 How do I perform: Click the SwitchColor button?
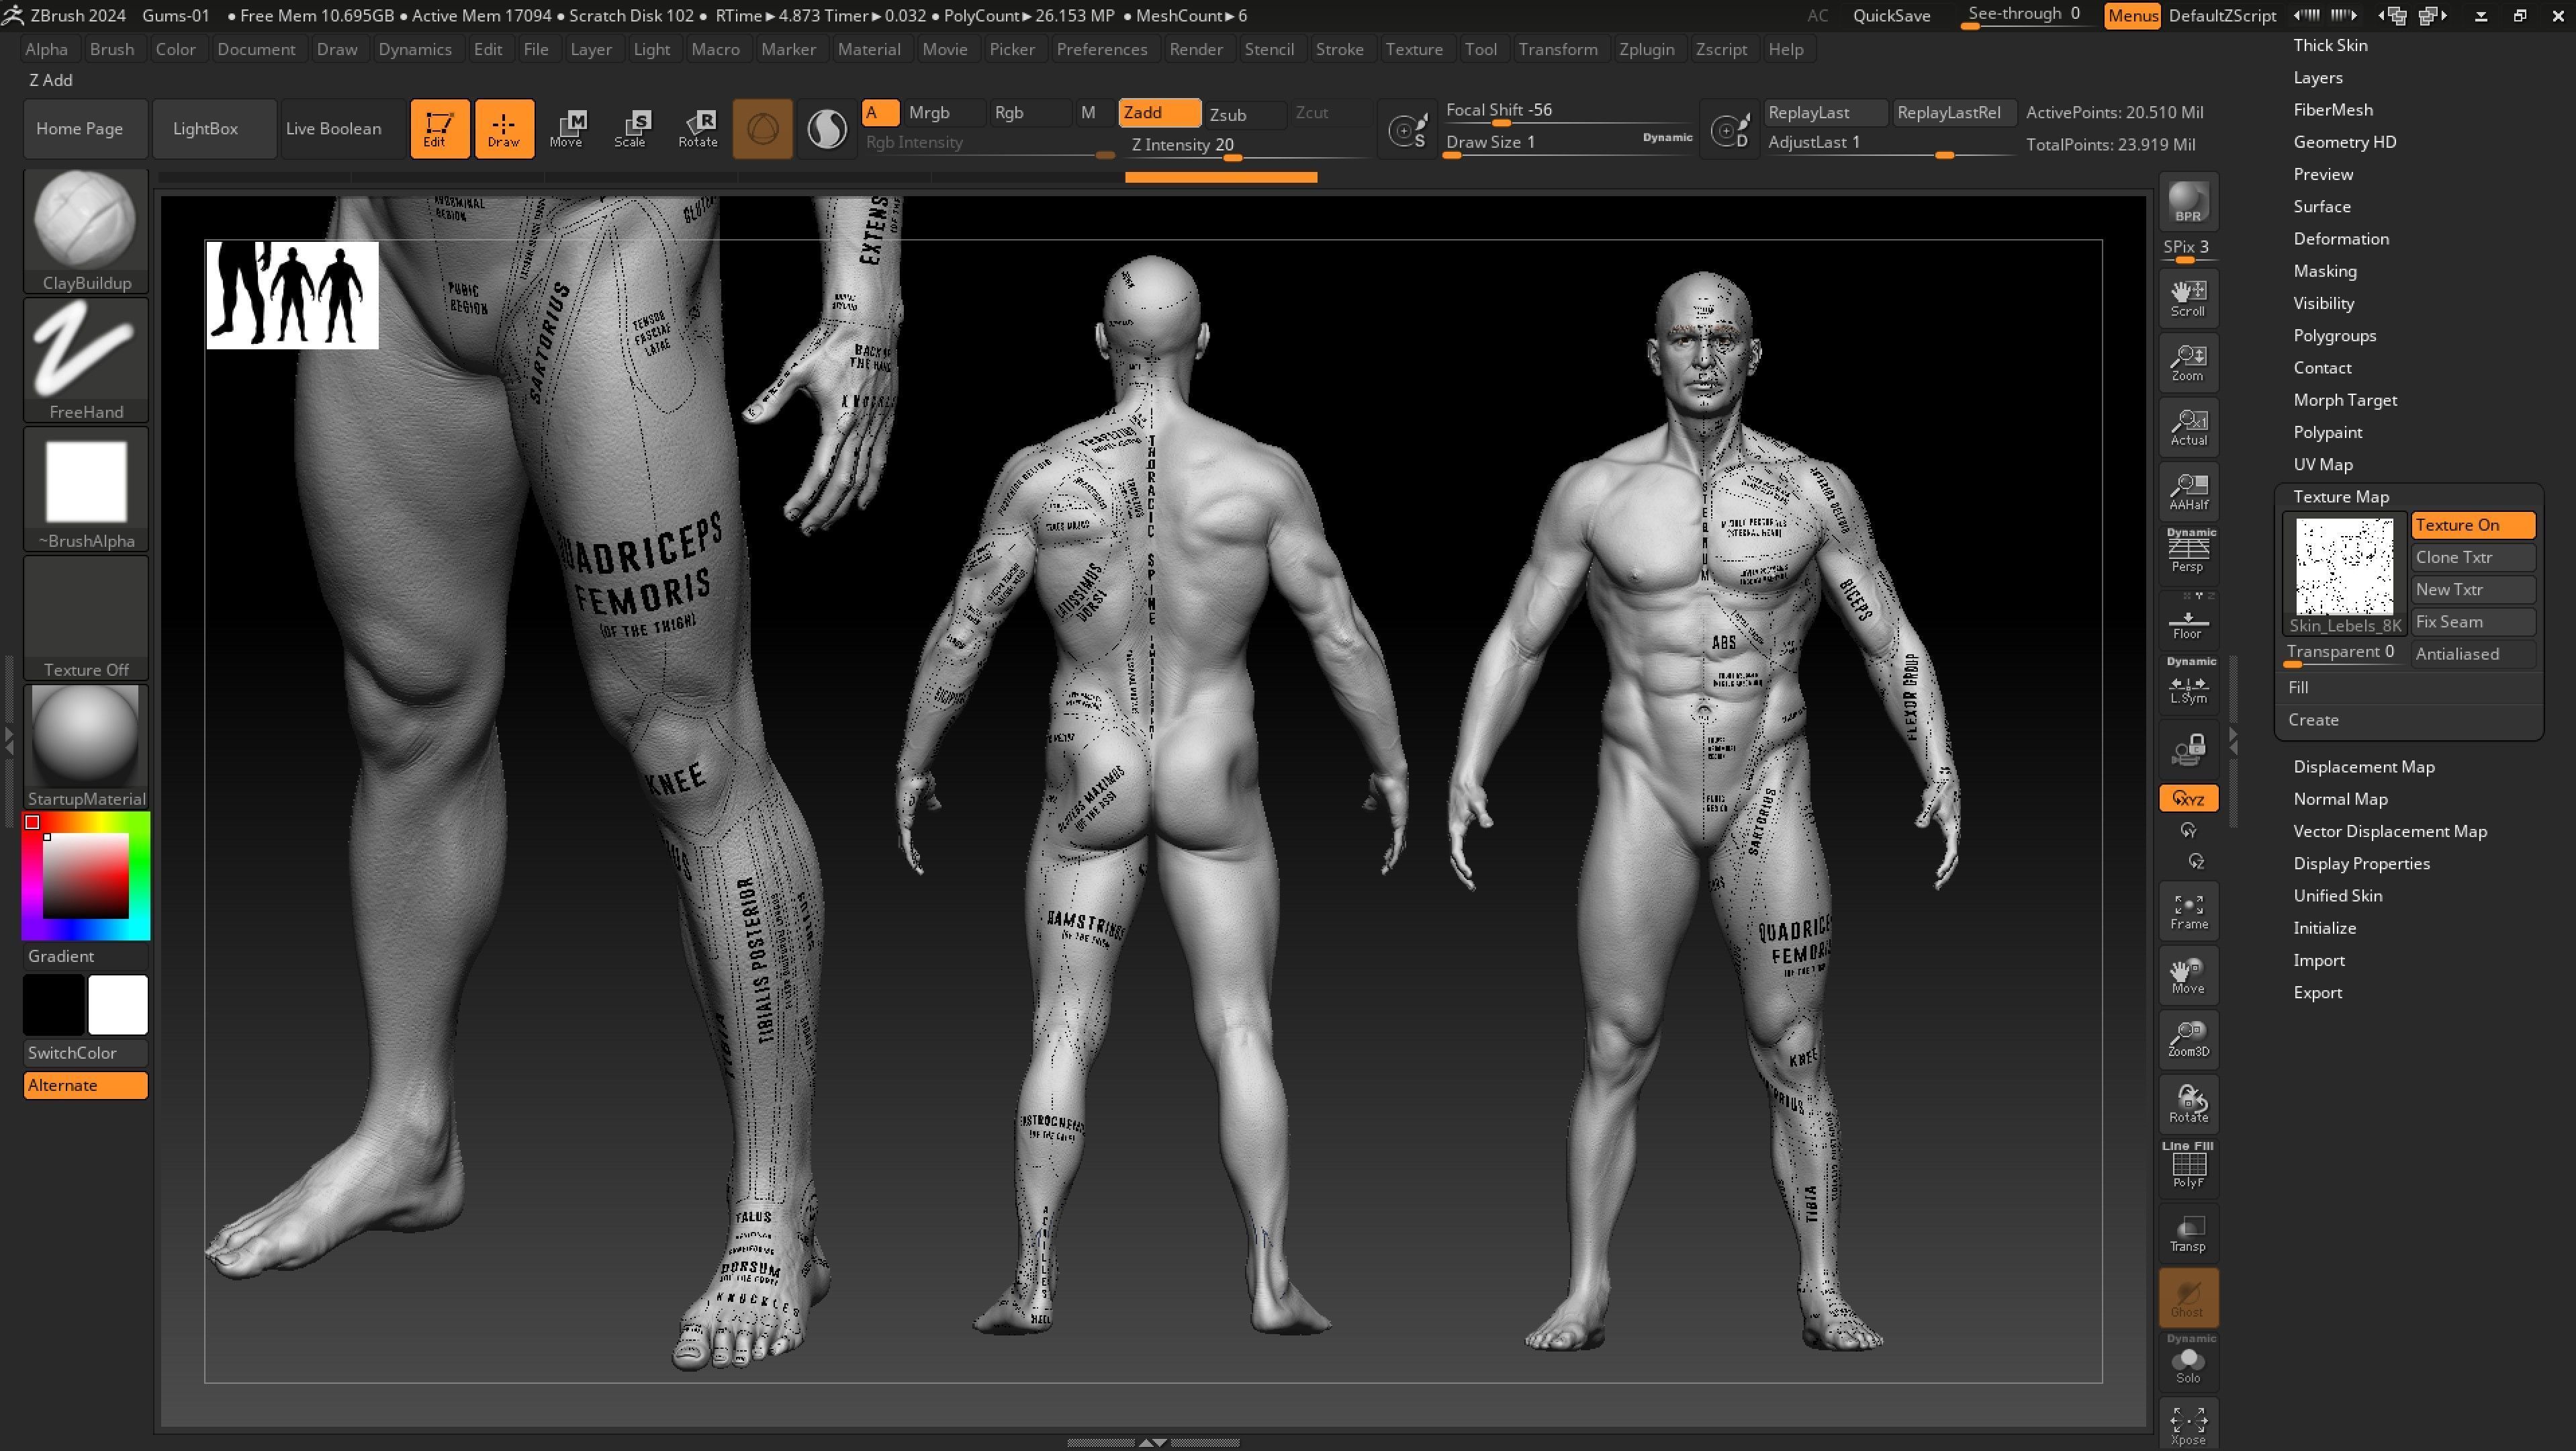click(x=86, y=1053)
